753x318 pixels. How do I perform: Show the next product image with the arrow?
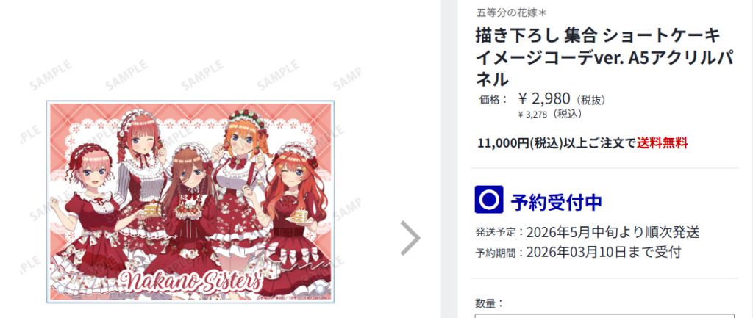tap(410, 238)
